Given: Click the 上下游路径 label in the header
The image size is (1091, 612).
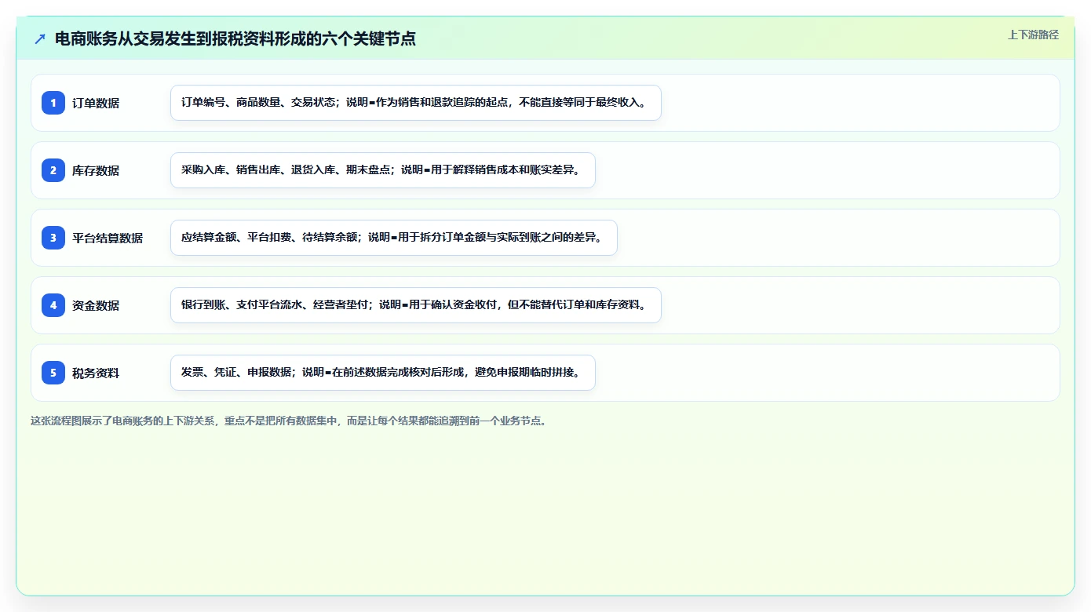Looking at the screenshot, I should coord(1033,35).
